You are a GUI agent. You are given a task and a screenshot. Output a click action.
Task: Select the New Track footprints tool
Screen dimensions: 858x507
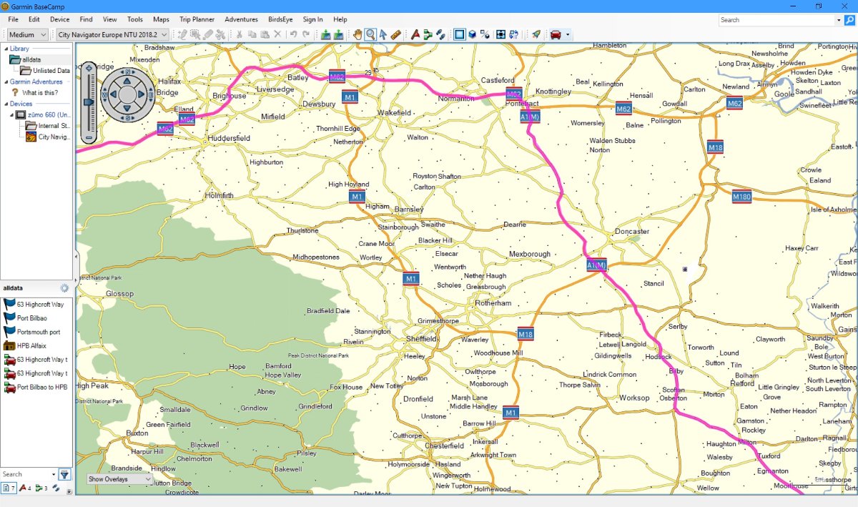point(440,34)
